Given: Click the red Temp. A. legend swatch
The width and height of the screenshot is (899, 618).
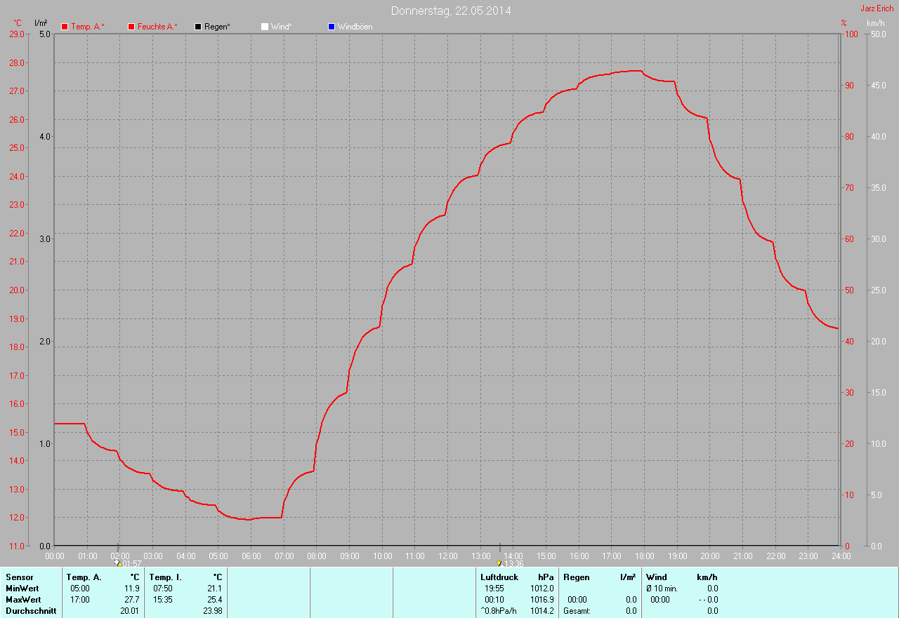Looking at the screenshot, I should 65,27.
